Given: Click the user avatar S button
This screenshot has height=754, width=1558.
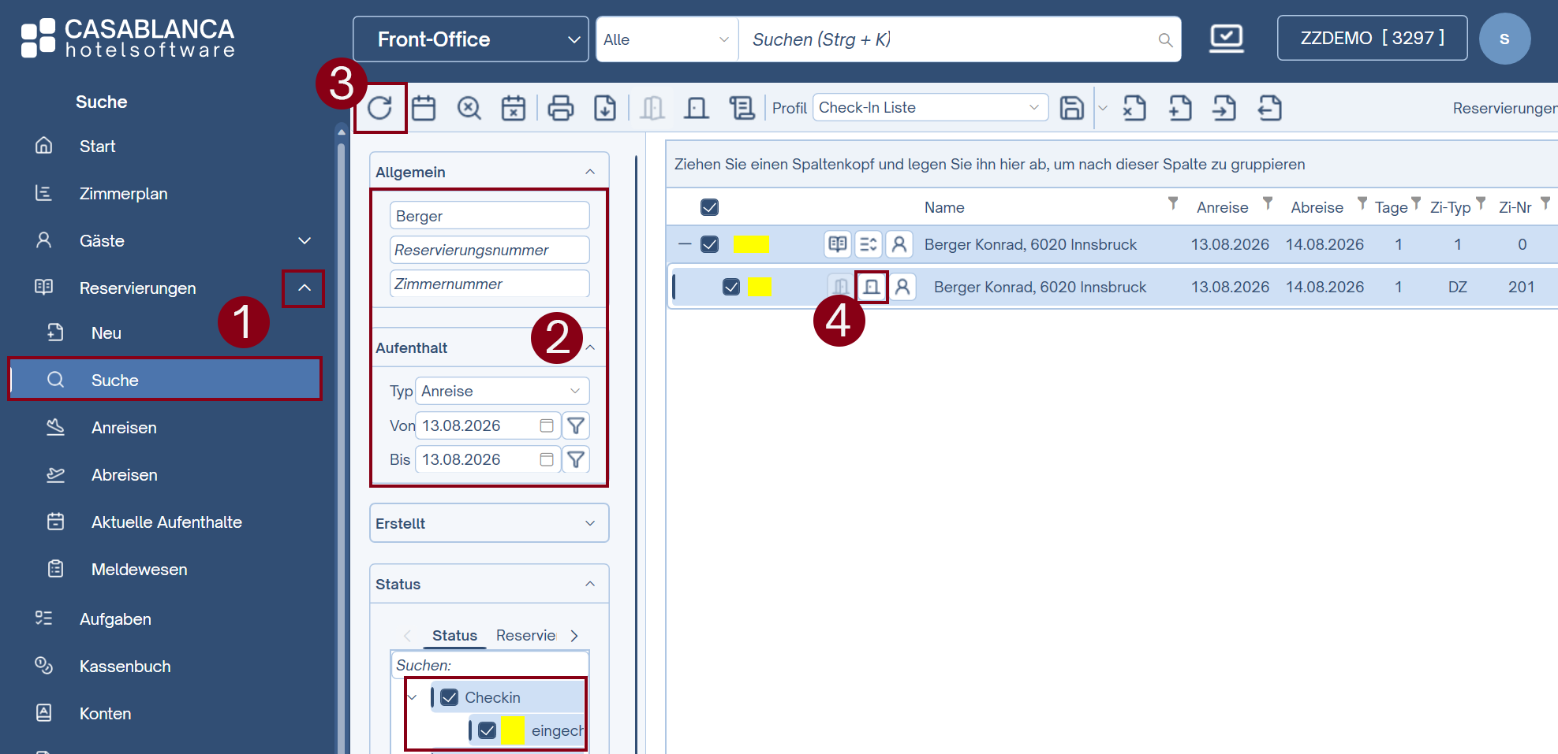Looking at the screenshot, I should coord(1504,39).
